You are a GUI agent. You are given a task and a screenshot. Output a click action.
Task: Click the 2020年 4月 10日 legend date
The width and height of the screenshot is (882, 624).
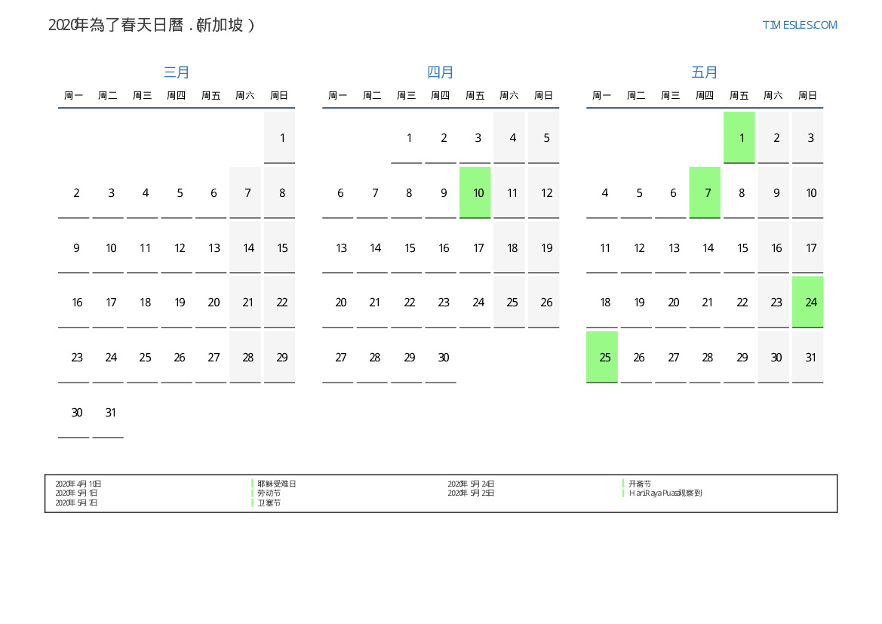(78, 484)
